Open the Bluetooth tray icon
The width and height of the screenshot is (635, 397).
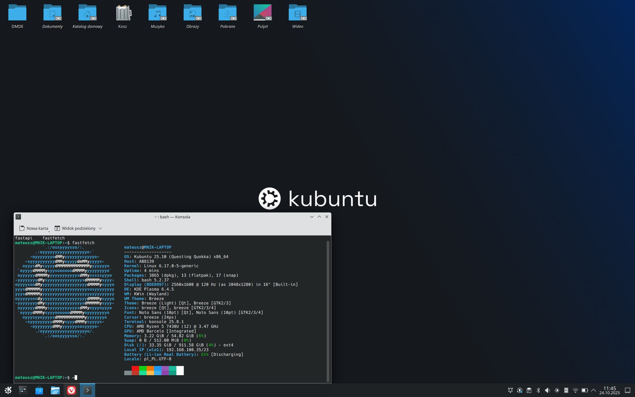click(x=538, y=390)
